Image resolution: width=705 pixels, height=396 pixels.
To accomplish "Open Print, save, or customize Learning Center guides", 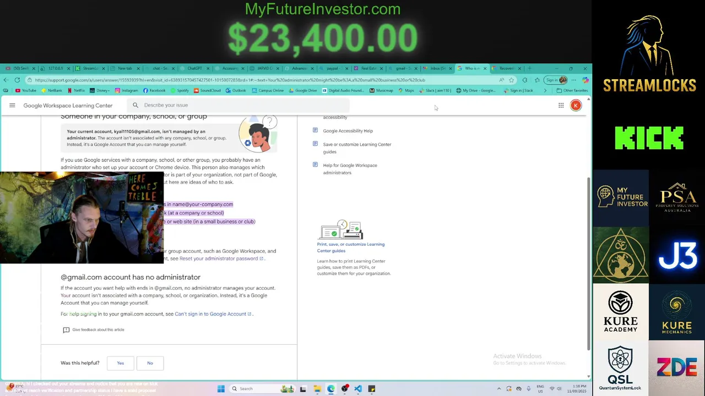I will (x=350, y=248).
